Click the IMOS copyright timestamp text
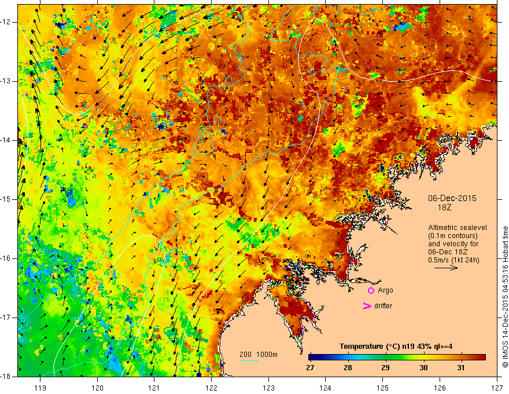509x394 pixels. [x=505, y=297]
